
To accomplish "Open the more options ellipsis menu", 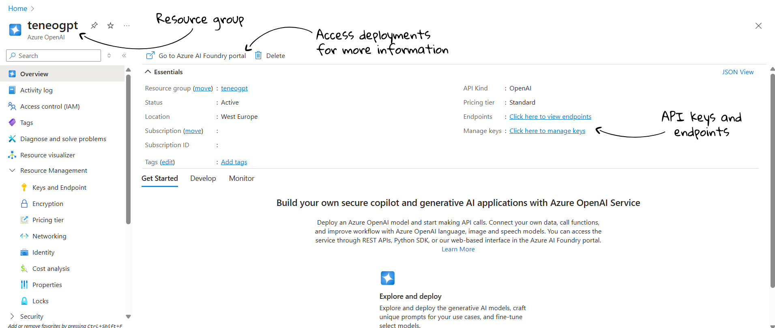I will [x=127, y=26].
